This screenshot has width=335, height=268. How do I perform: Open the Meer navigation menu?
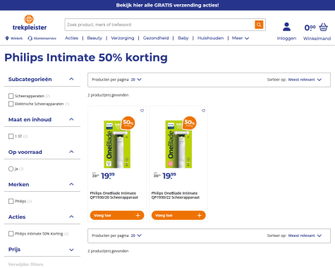(240, 38)
